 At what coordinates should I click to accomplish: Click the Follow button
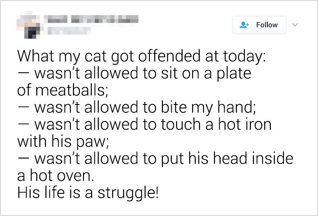[x=259, y=25]
